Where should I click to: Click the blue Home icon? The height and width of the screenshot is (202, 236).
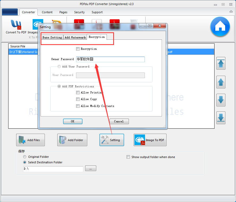(x=220, y=26)
